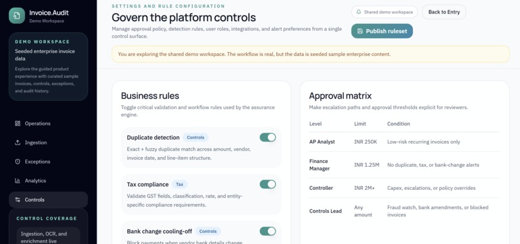Click the INR 1.25M limit value
This screenshot has width=520, height=244.
[366, 165]
